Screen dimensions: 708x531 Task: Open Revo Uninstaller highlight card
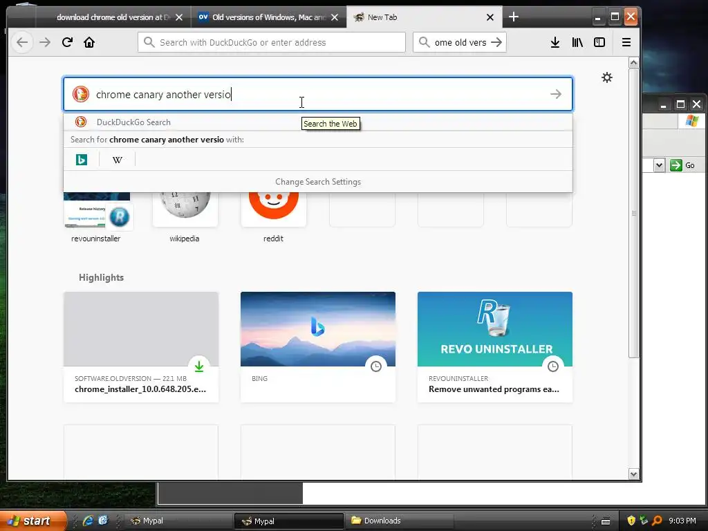click(495, 347)
